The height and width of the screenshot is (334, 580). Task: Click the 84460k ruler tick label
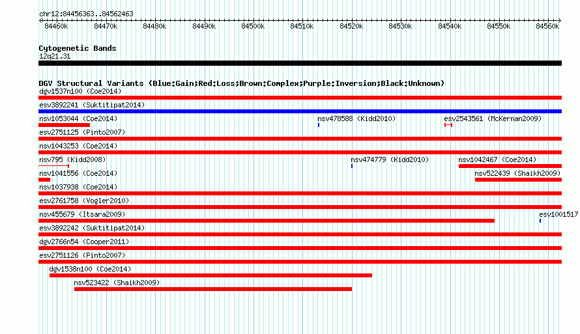point(56,26)
